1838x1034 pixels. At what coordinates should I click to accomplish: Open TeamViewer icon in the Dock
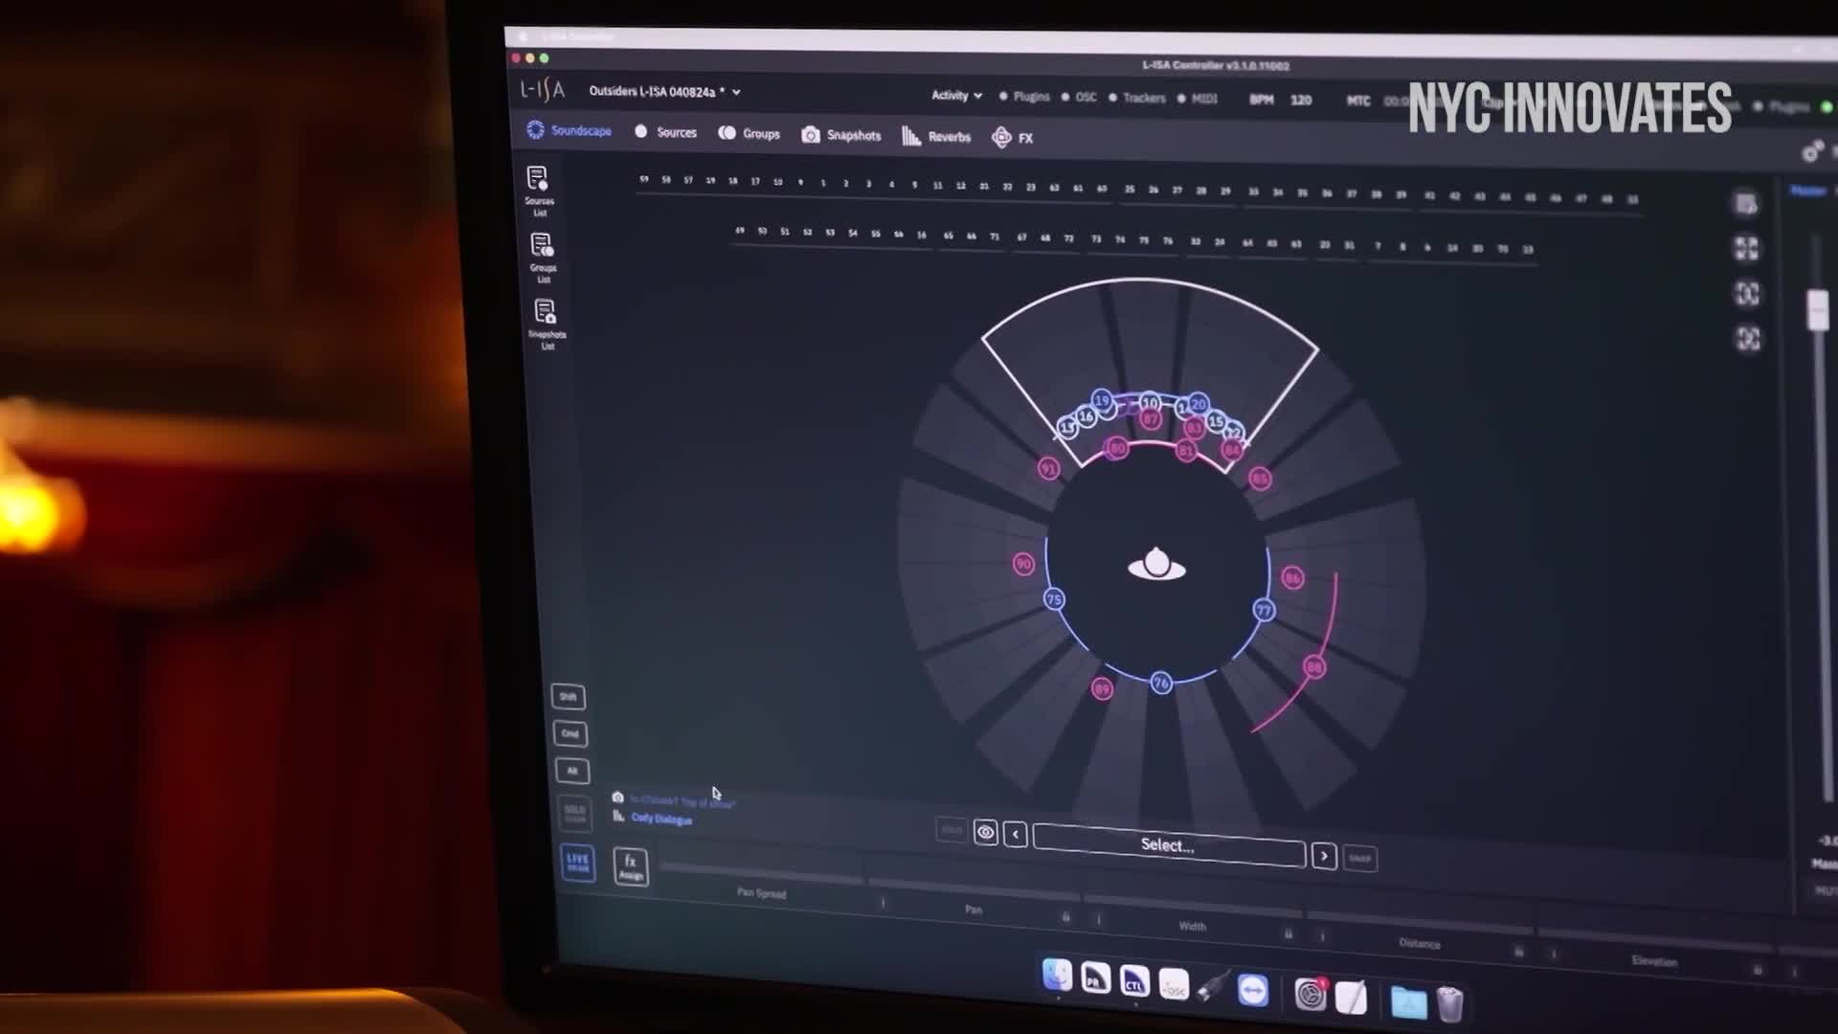point(1252,989)
